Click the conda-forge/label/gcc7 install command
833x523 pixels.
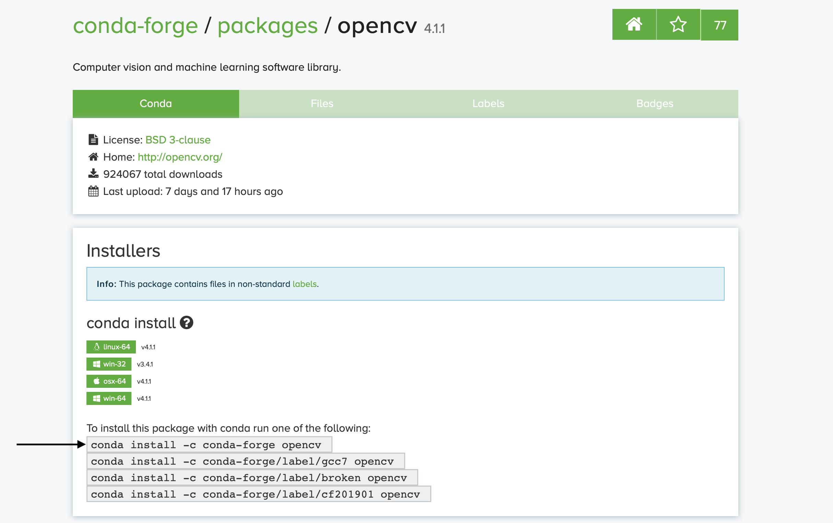click(x=246, y=461)
